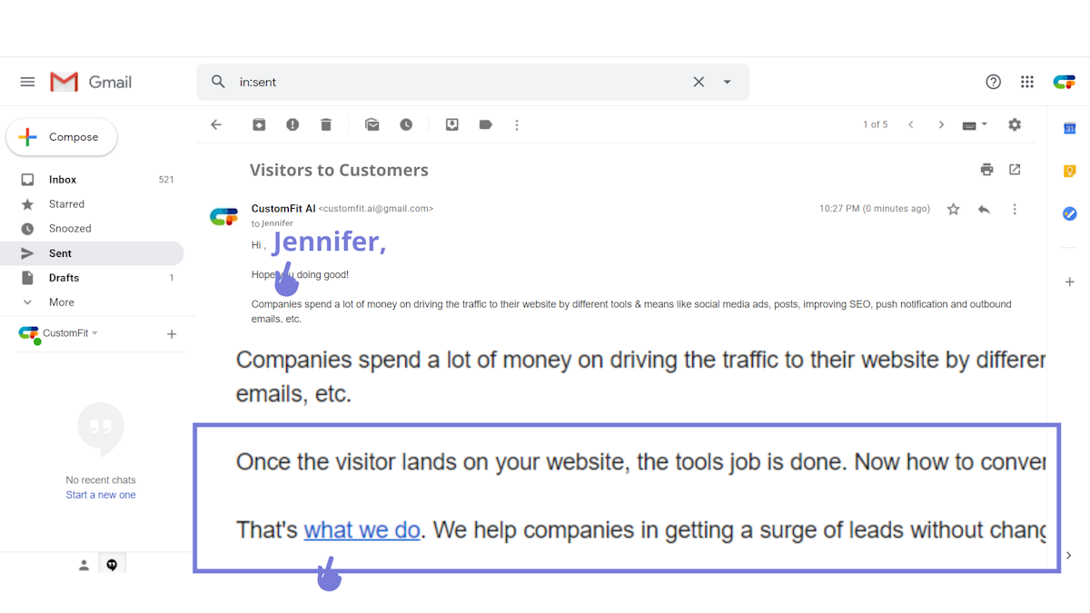Go to the Drafts folder
The image size is (1090, 613).
[x=64, y=278]
